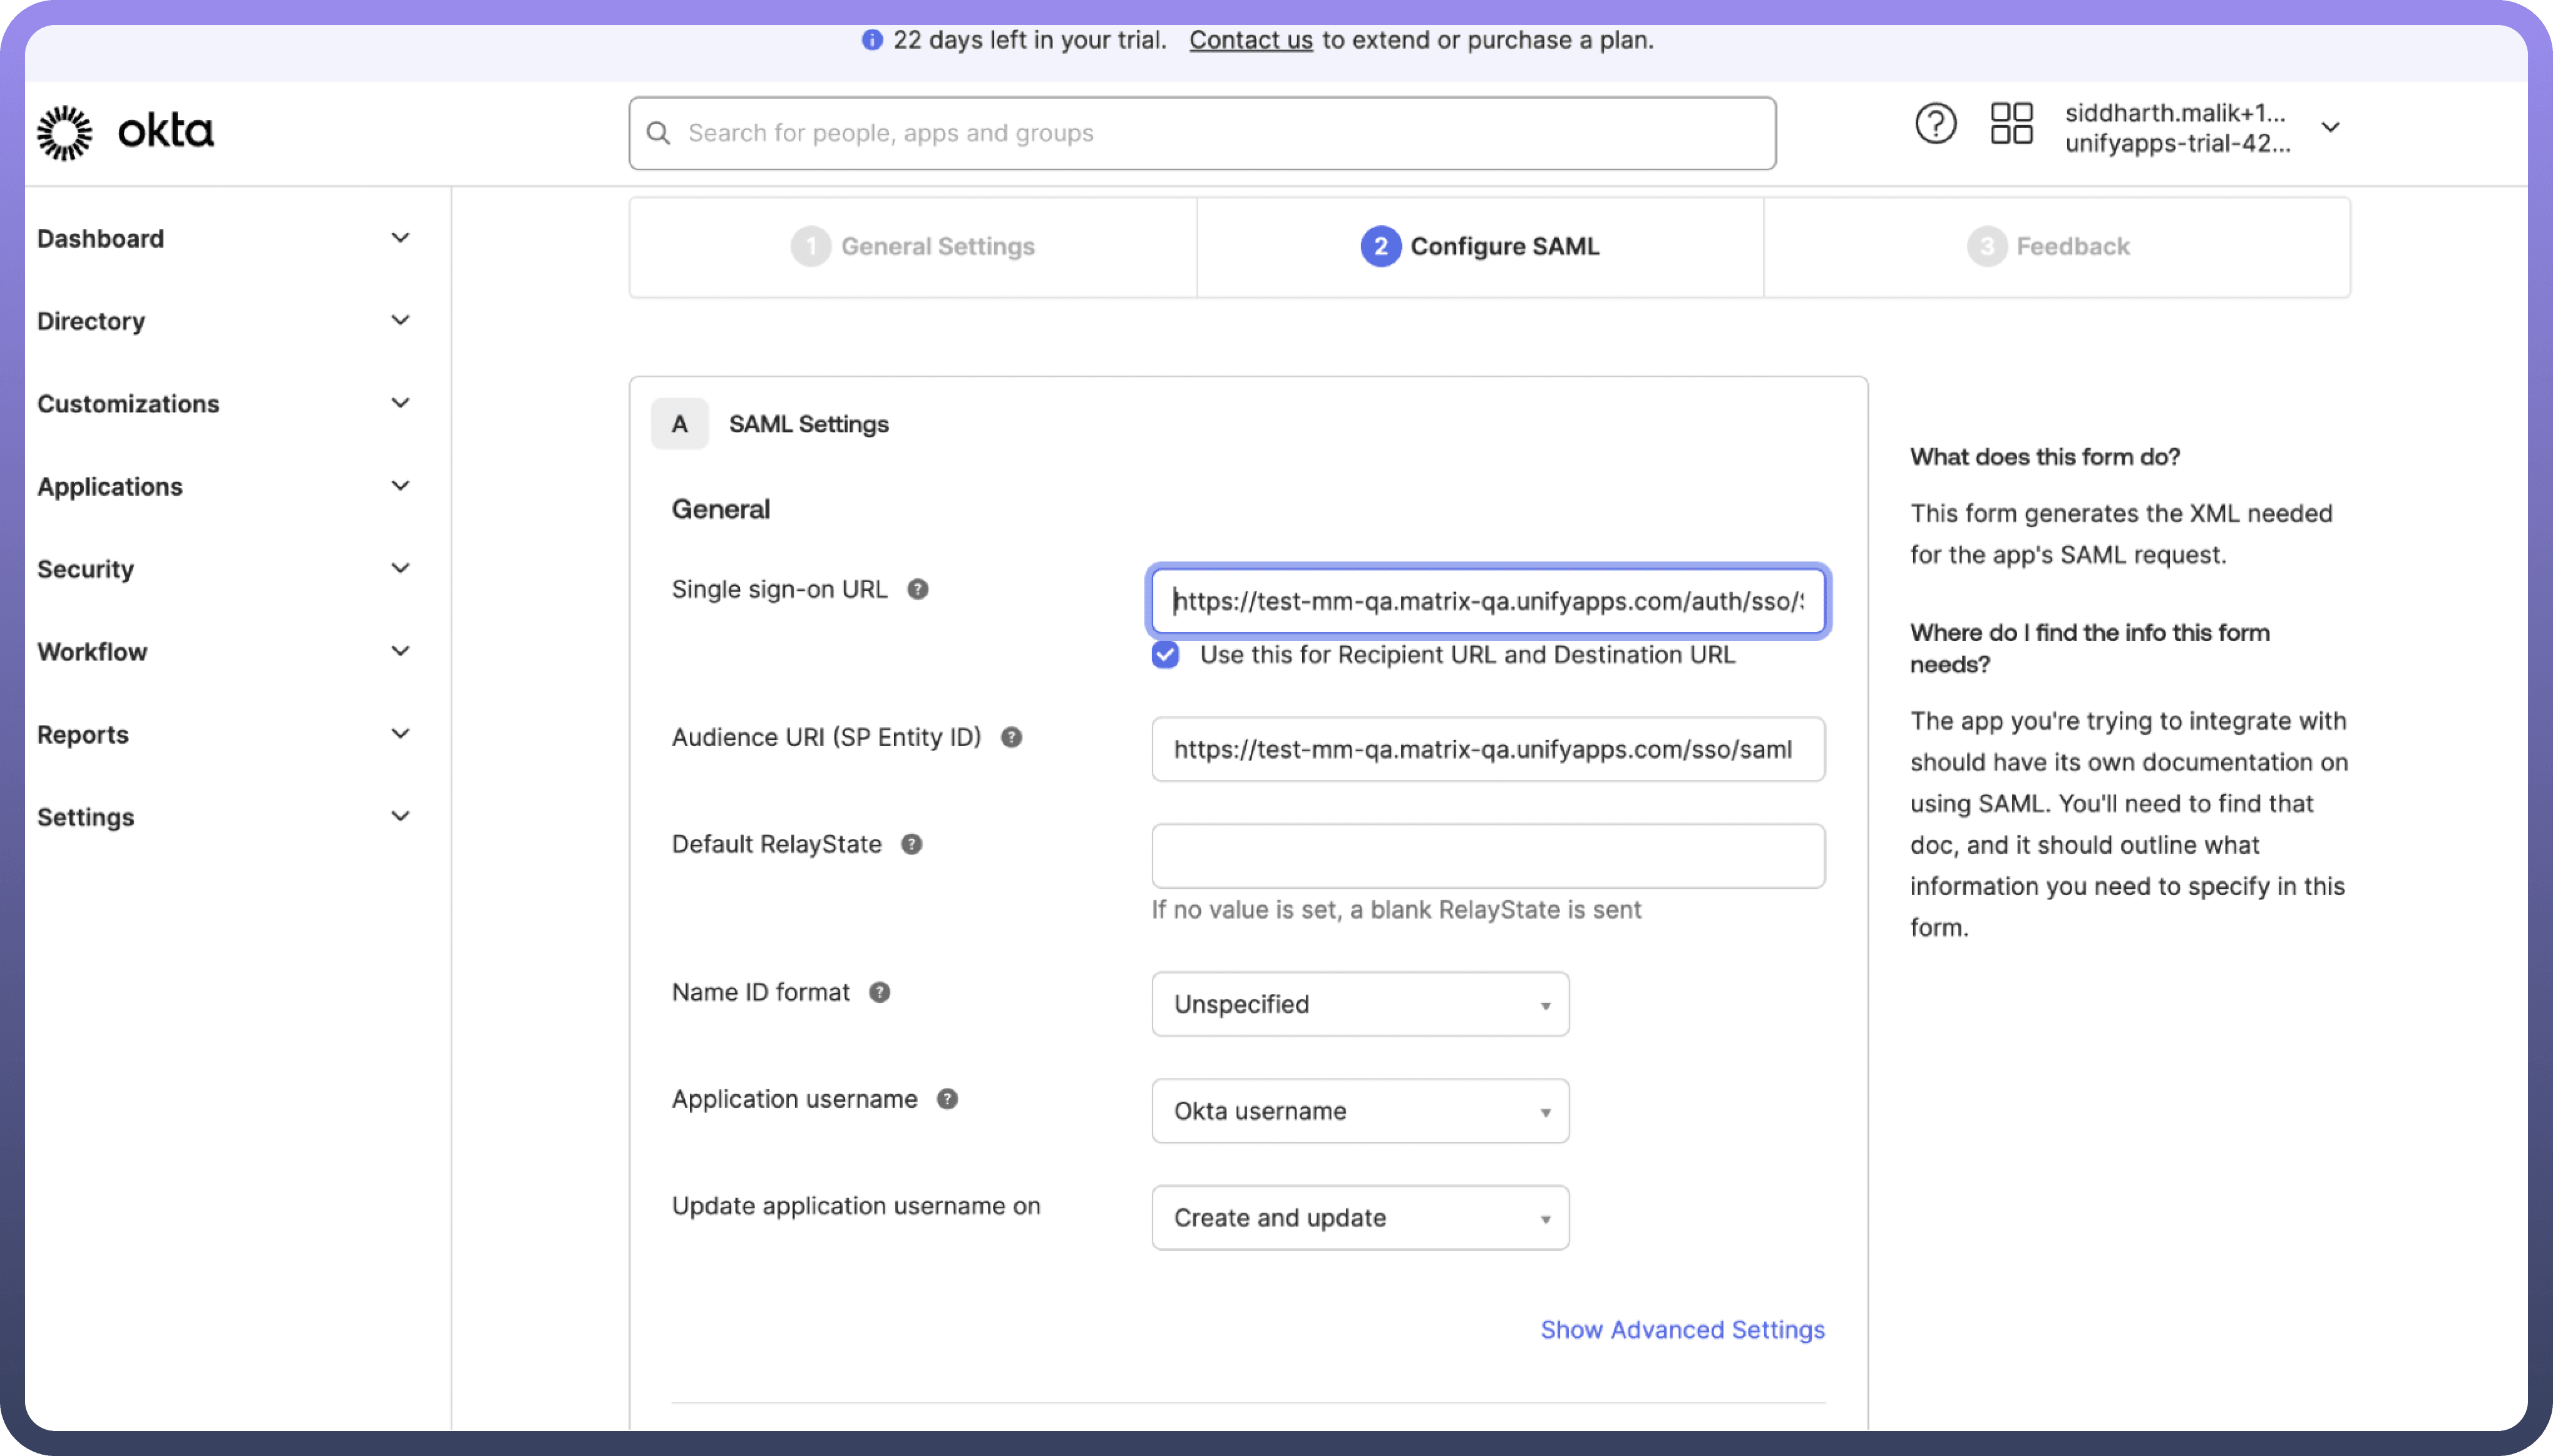Open the help question mark icon

[1935, 125]
